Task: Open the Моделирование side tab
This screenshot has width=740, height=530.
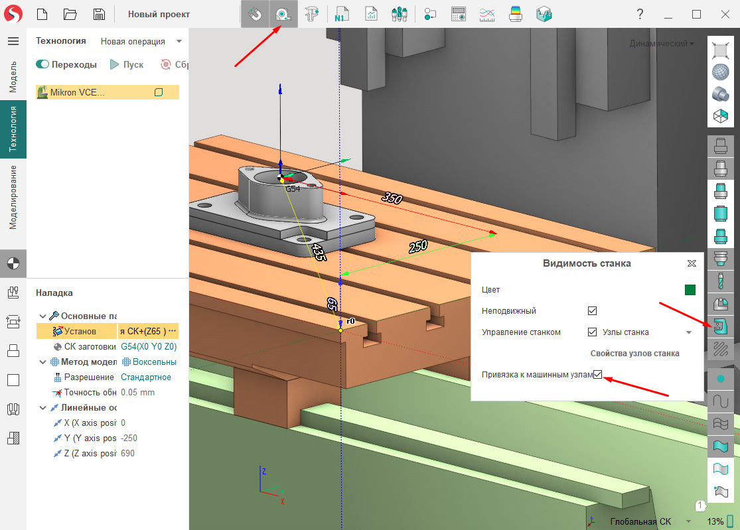Action: (x=13, y=197)
